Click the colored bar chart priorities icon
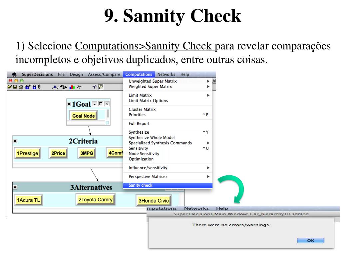This screenshot has width=341, height=256. click(72, 87)
